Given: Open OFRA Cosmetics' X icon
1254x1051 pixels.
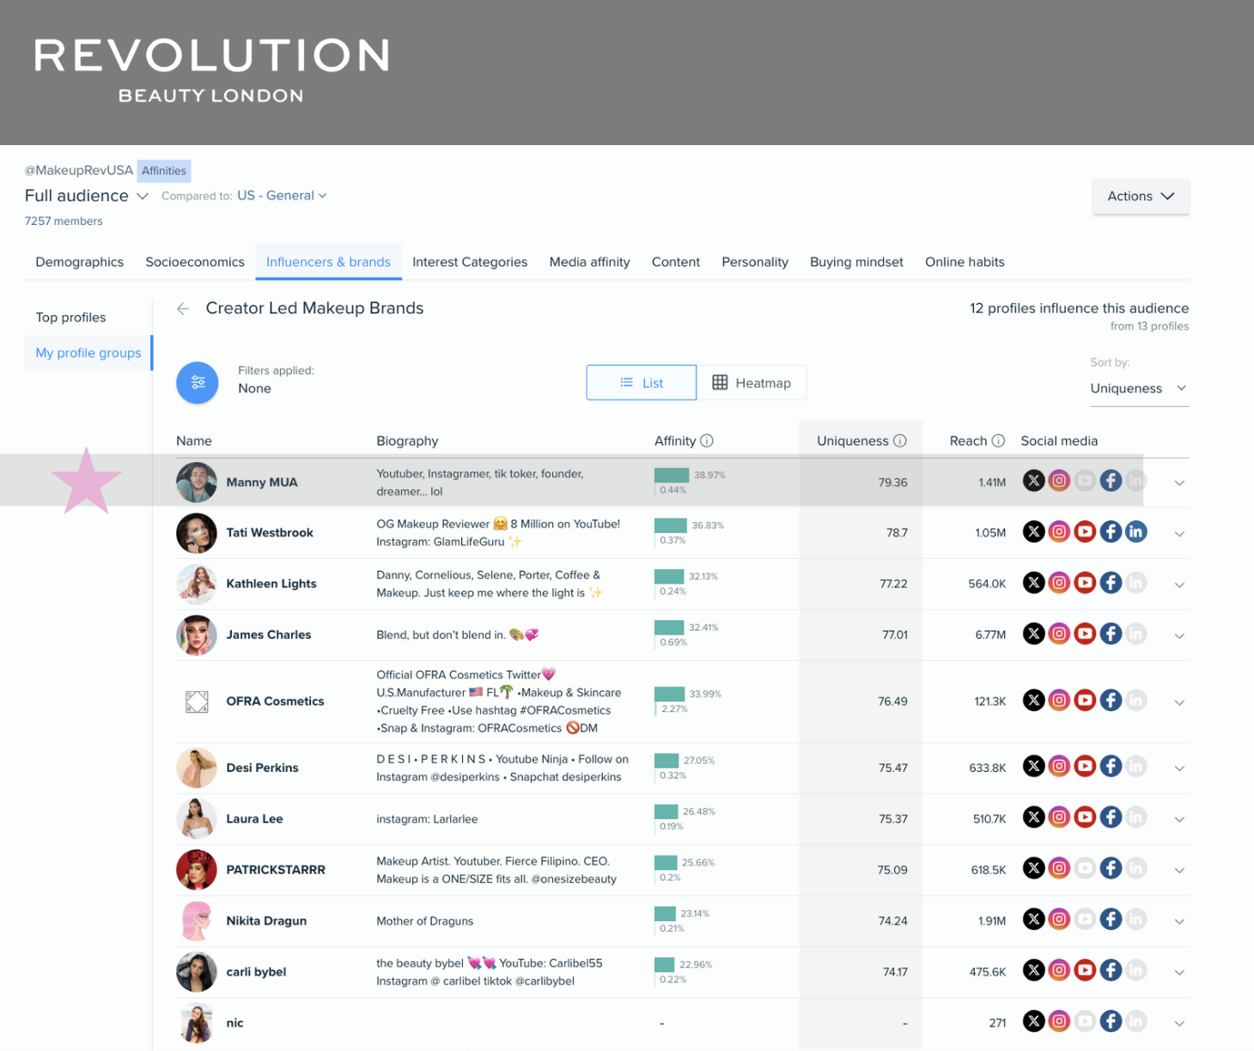Looking at the screenshot, I should [1034, 701].
